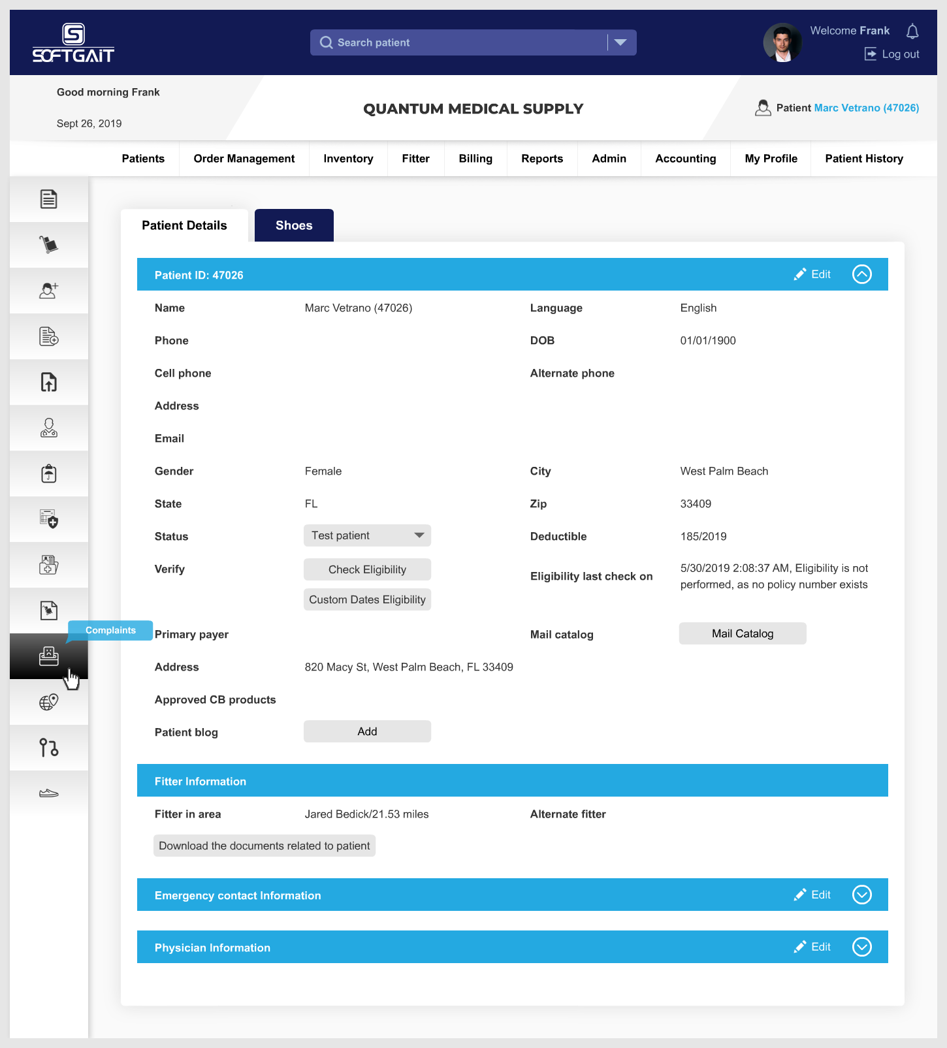Screen dimensions: 947x1048
Task: Switch to the Shoes tab
Action: (x=294, y=225)
